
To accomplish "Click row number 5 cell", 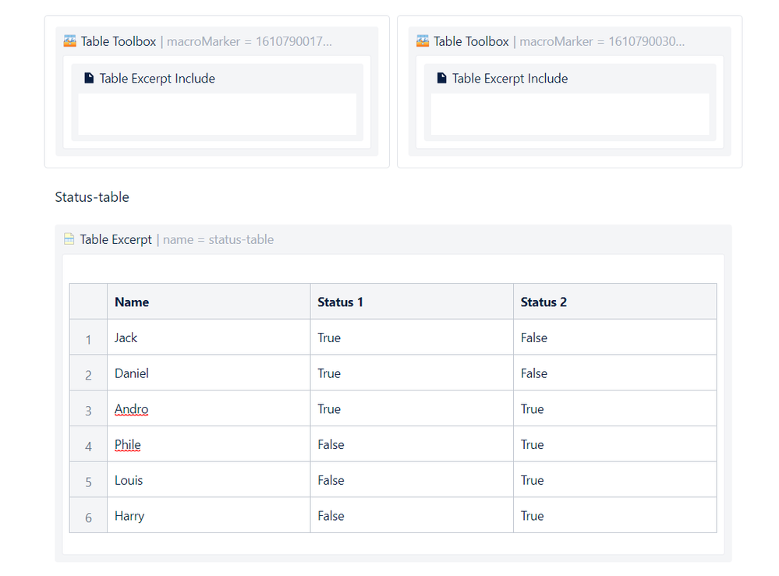I will pos(88,480).
